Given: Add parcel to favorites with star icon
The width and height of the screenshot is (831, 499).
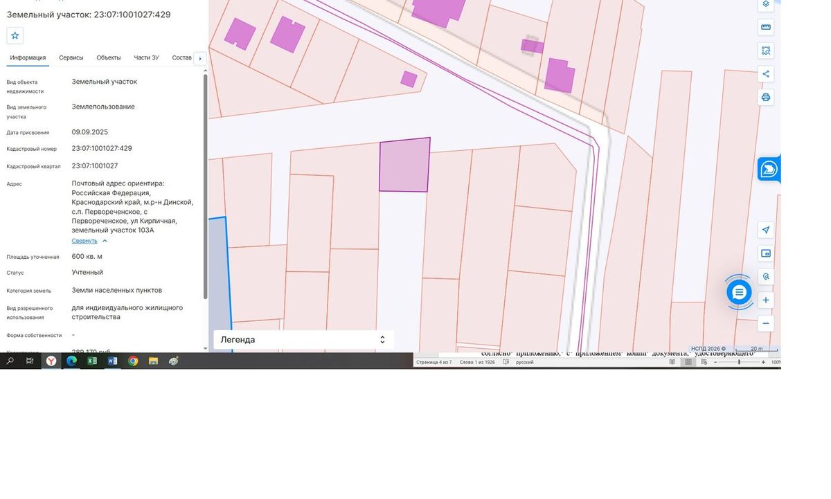Looking at the screenshot, I should 15,35.
